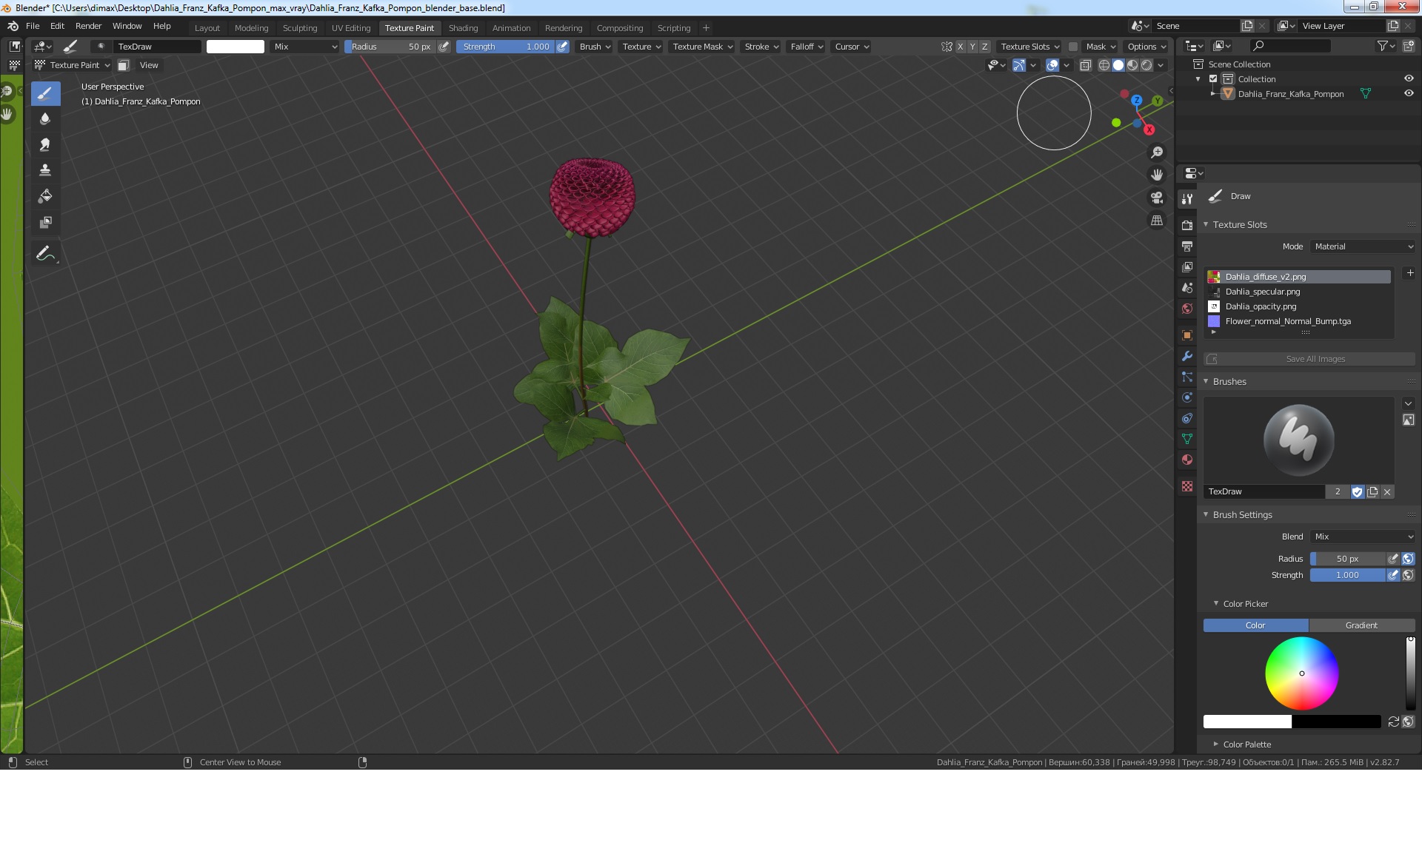Screen dimensions: 1422x857
Task: Select the Clone stamp tool
Action: click(x=45, y=170)
